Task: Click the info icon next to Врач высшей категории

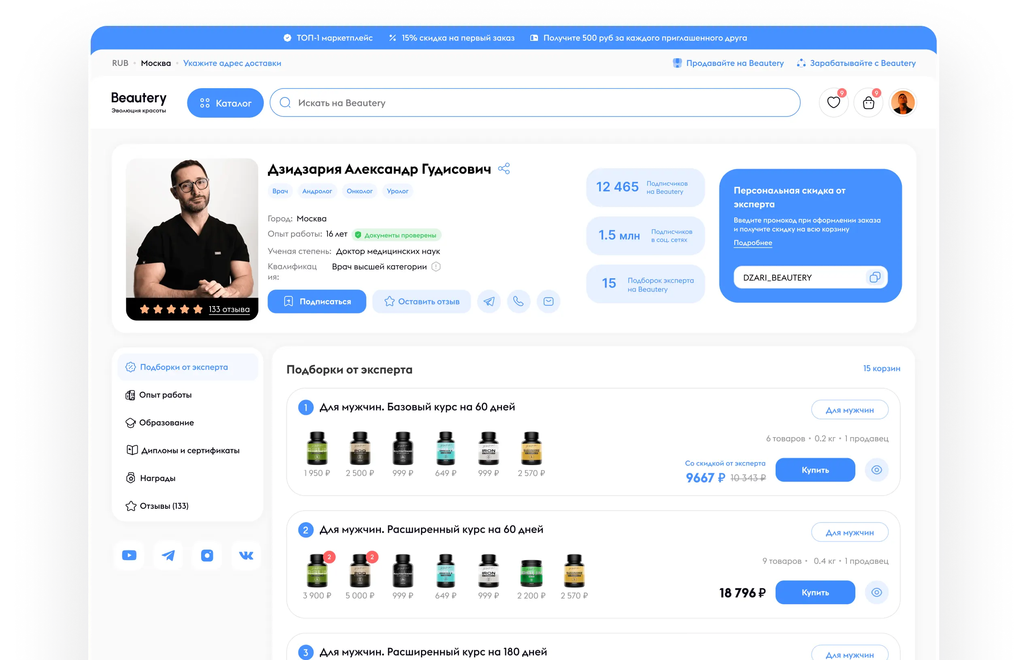Action: tap(436, 267)
